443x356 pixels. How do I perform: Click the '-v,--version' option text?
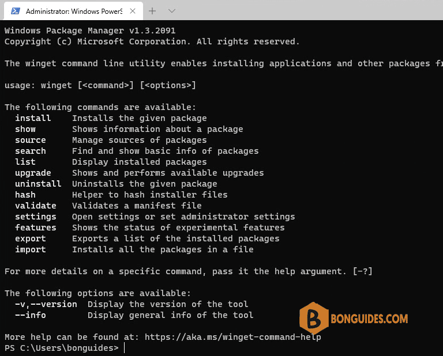(x=46, y=304)
